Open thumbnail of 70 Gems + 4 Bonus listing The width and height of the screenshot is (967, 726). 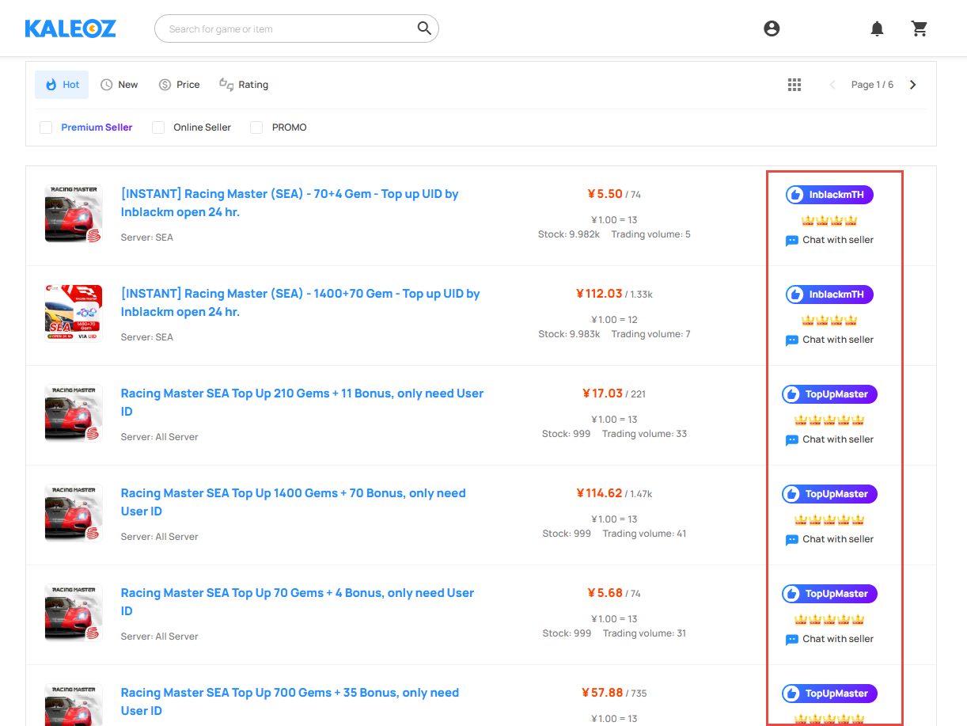click(x=74, y=613)
